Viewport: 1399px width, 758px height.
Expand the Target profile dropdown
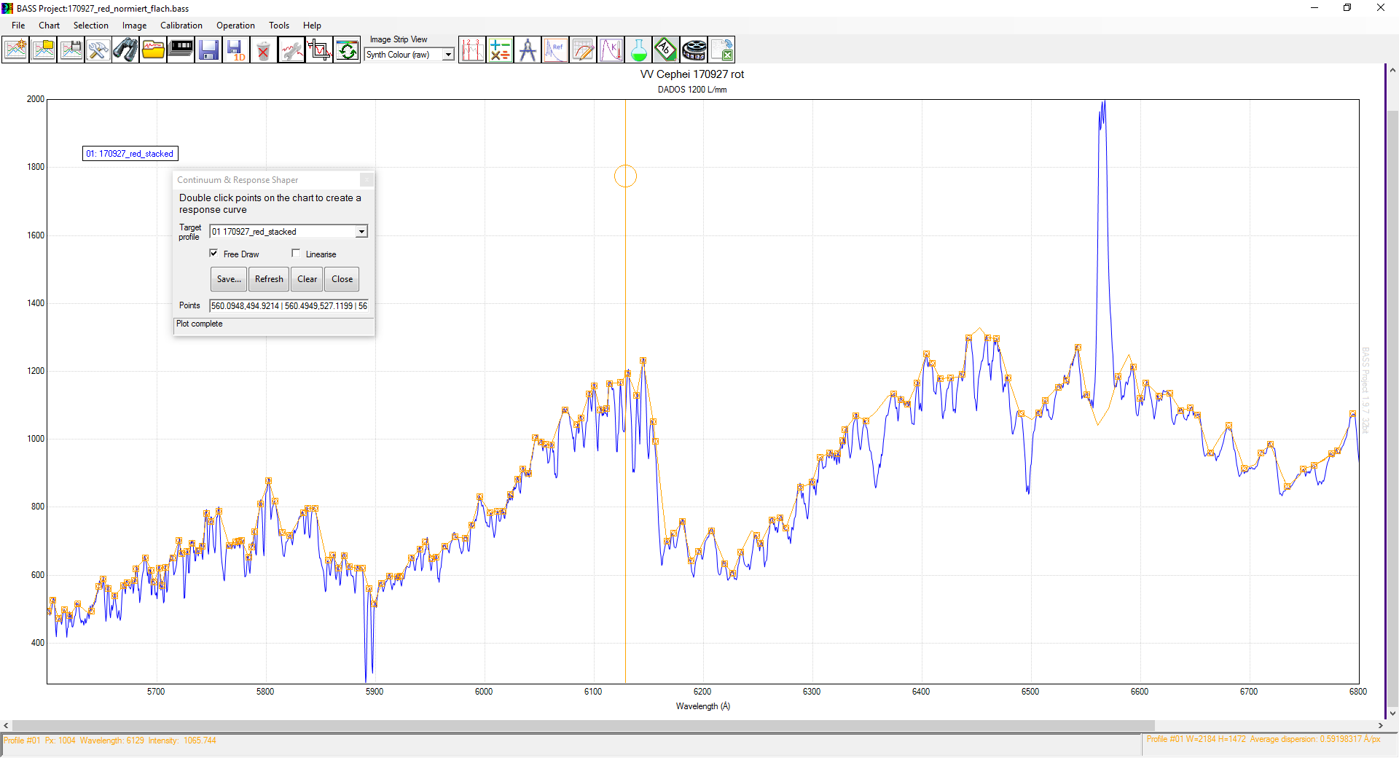pos(361,232)
